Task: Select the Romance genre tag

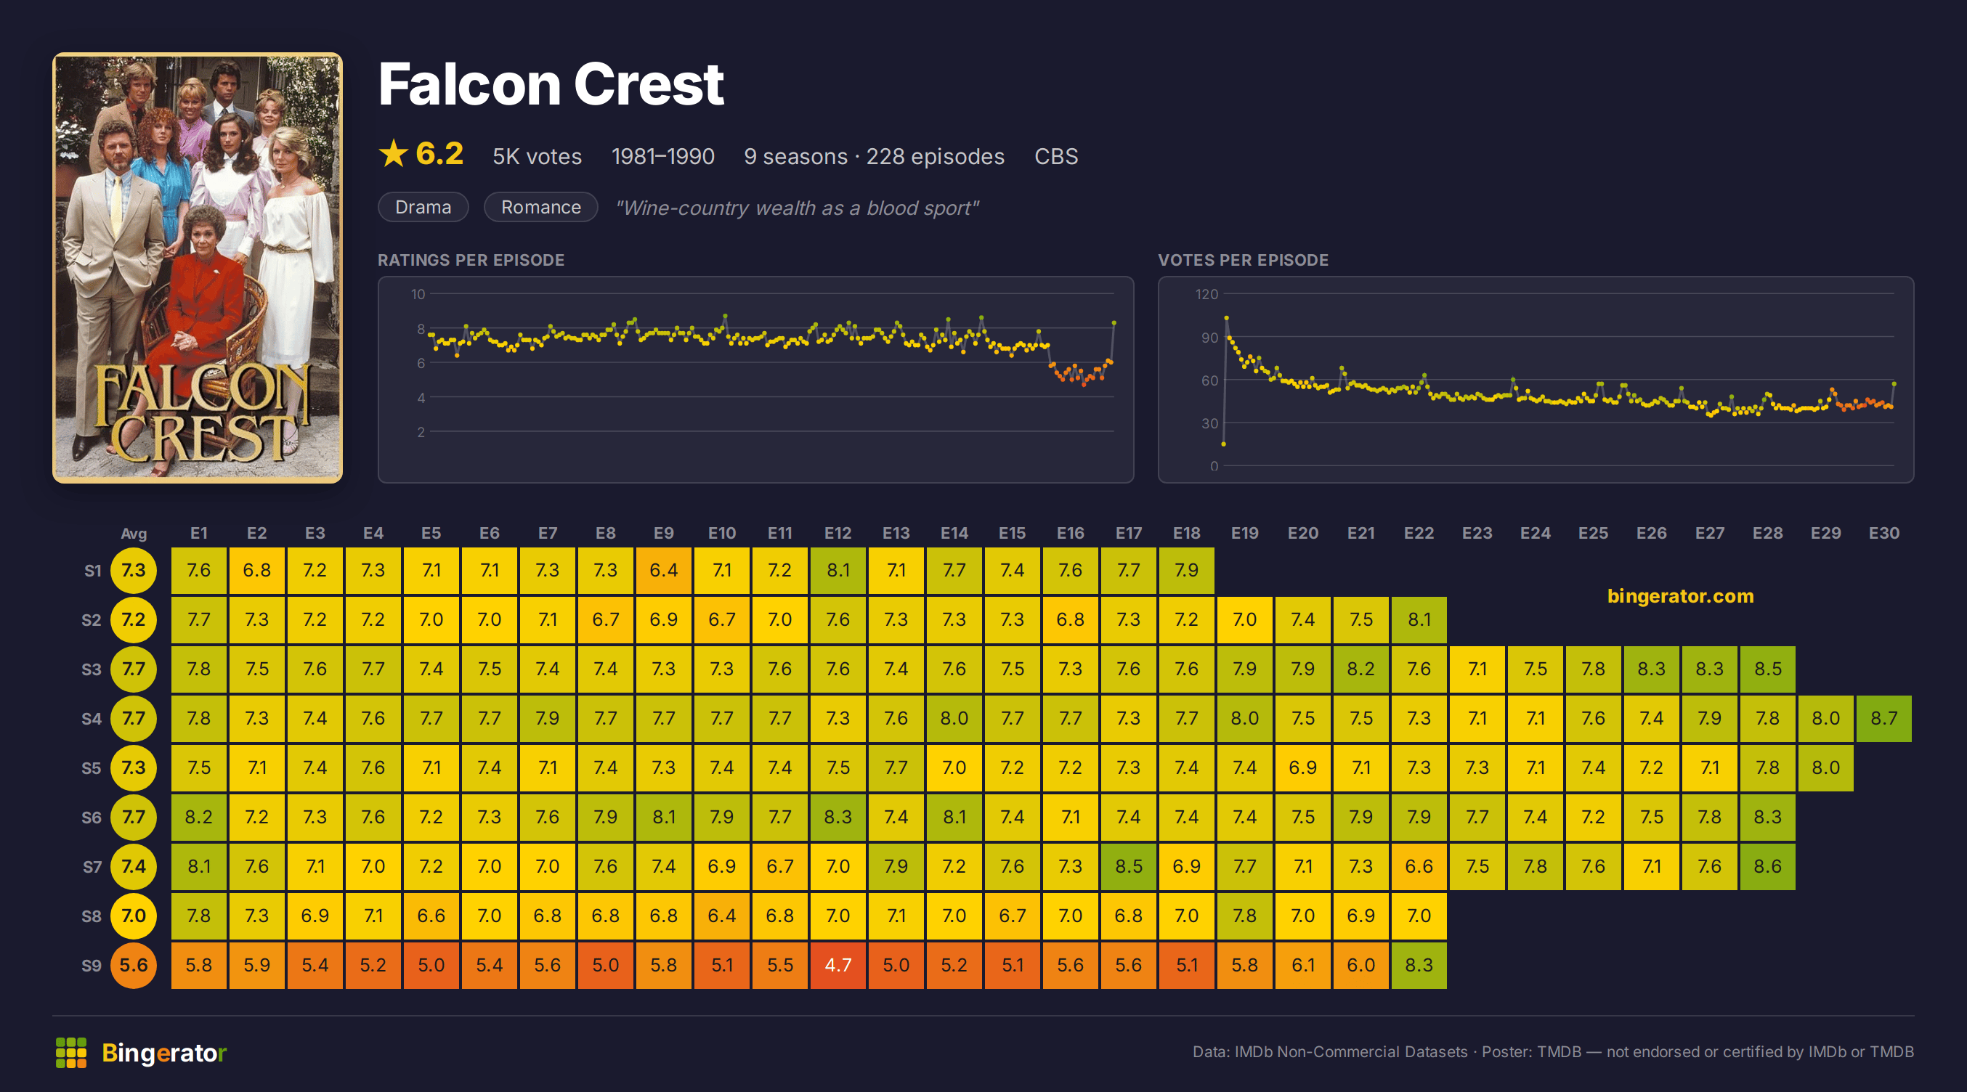Action: click(x=540, y=207)
